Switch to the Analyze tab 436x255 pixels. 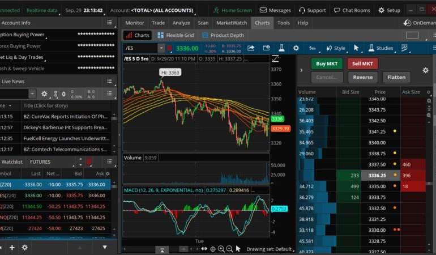pos(181,23)
